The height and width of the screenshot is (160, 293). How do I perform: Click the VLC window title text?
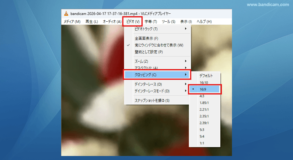(x=120, y=14)
